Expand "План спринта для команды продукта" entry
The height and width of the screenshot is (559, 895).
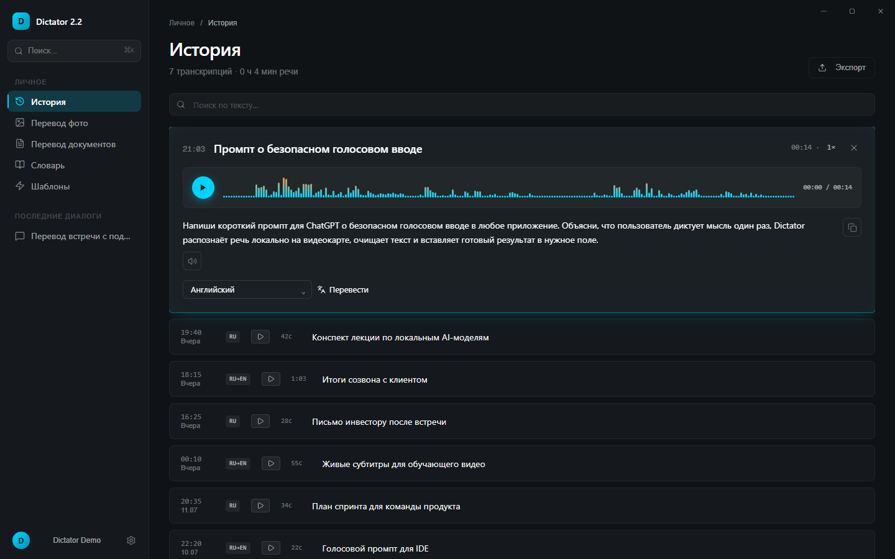click(x=522, y=506)
